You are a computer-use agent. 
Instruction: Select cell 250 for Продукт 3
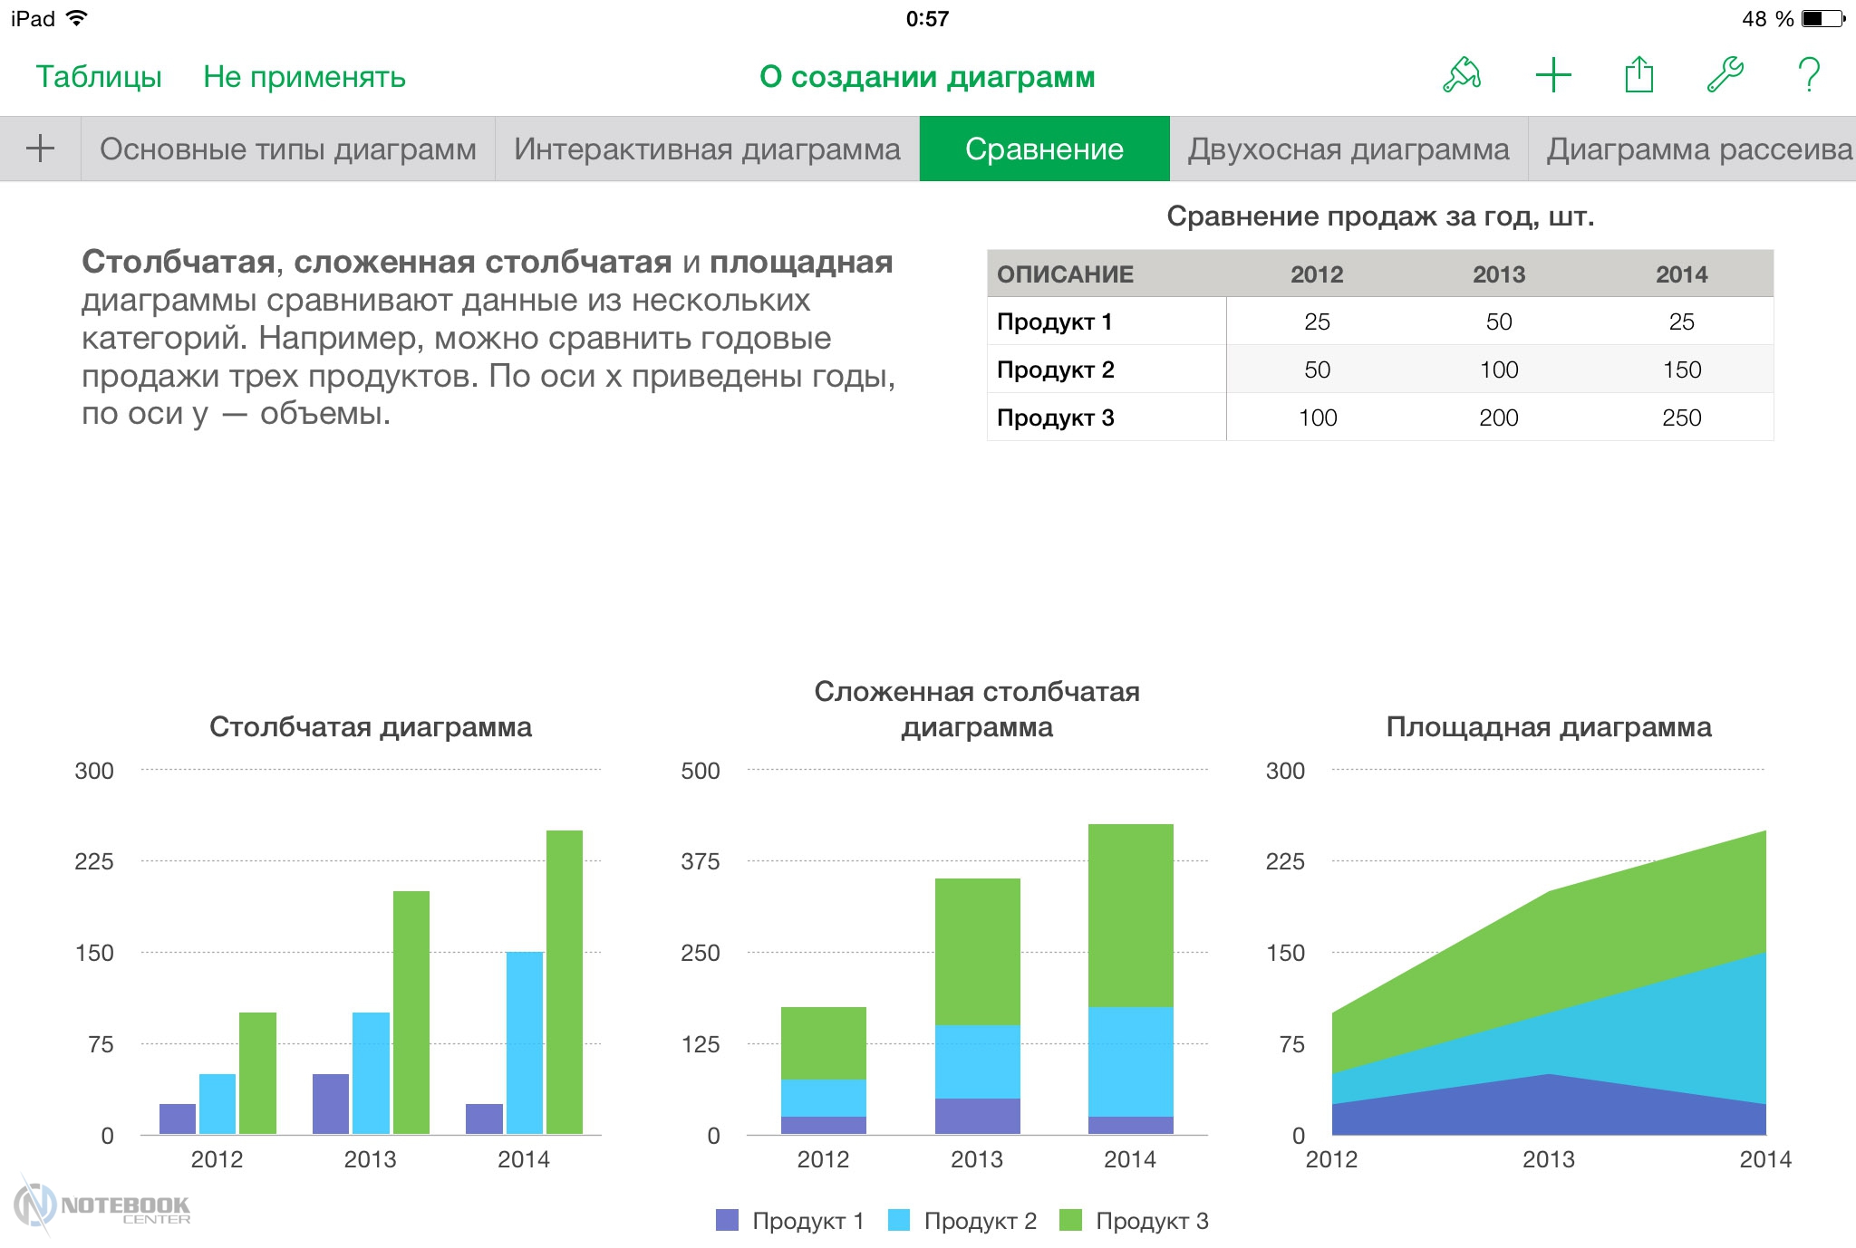pyautogui.click(x=1681, y=418)
